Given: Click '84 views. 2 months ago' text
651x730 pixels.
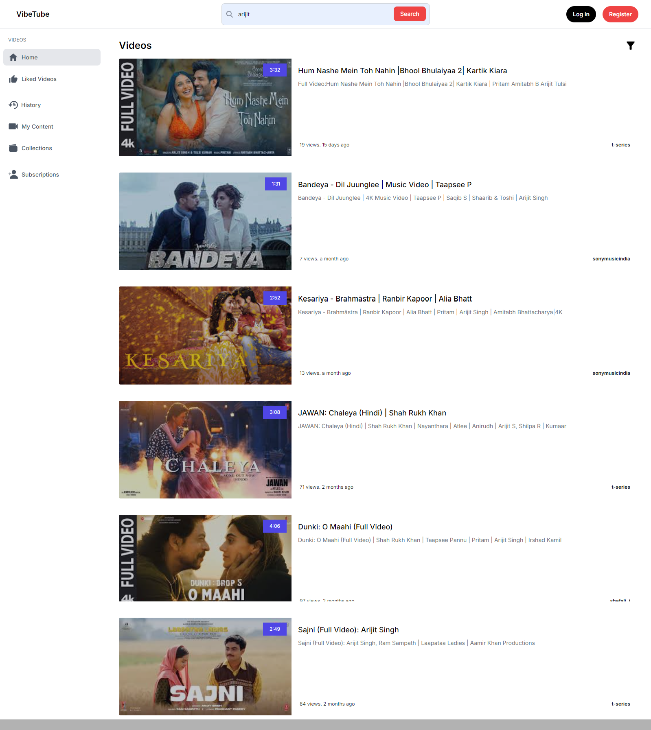Looking at the screenshot, I should (327, 704).
